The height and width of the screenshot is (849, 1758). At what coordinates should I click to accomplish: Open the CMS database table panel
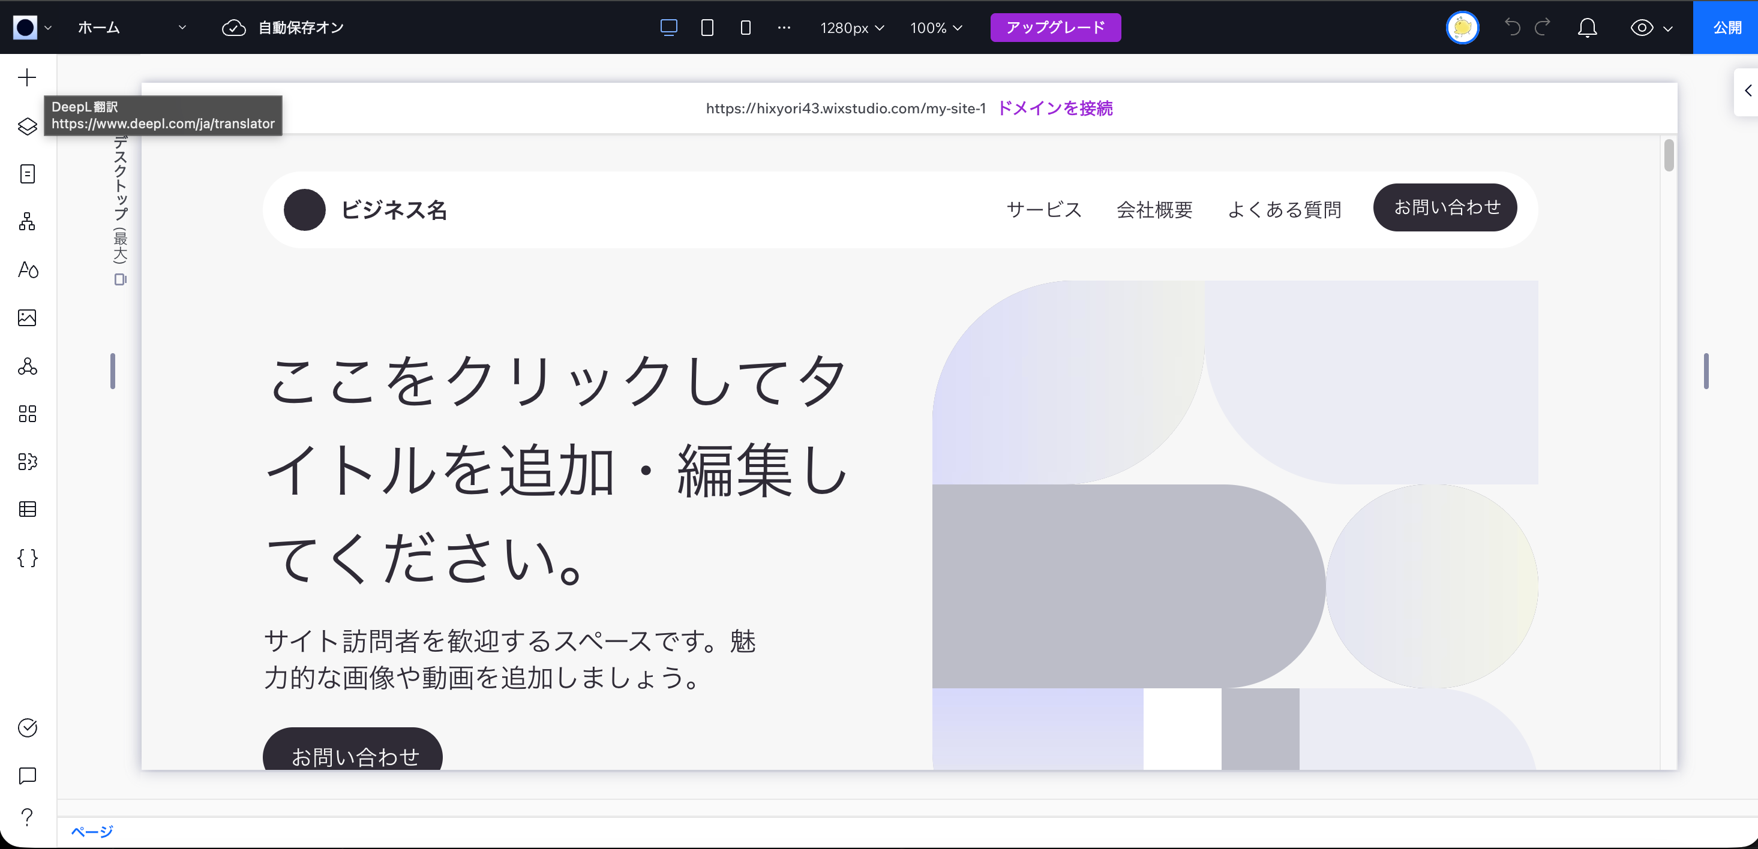point(27,510)
